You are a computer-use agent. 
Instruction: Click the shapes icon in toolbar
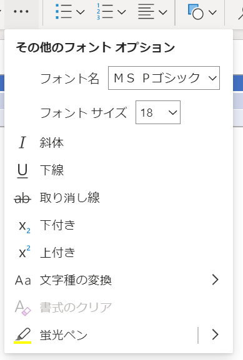click(196, 11)
